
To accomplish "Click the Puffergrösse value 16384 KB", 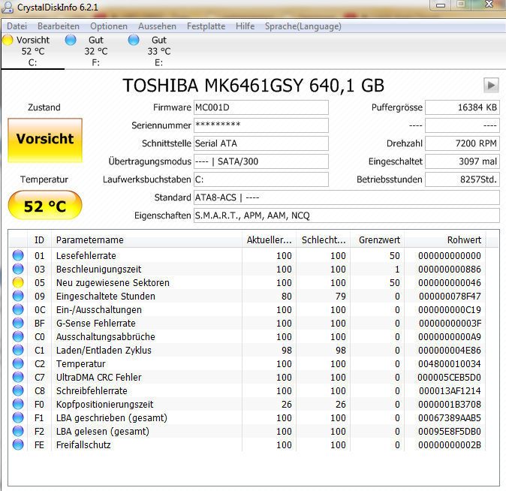I will (x=462, y=107).
